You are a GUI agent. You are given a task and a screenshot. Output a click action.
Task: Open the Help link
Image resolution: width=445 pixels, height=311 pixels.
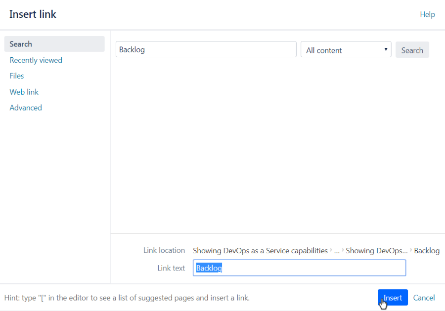427,14
